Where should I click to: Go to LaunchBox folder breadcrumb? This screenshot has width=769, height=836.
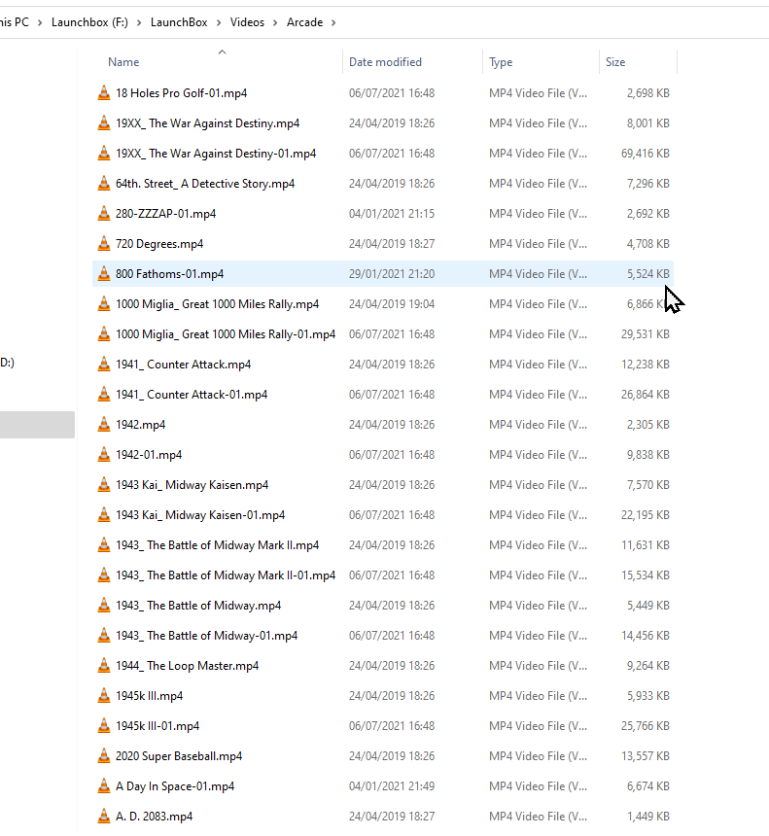179,22
